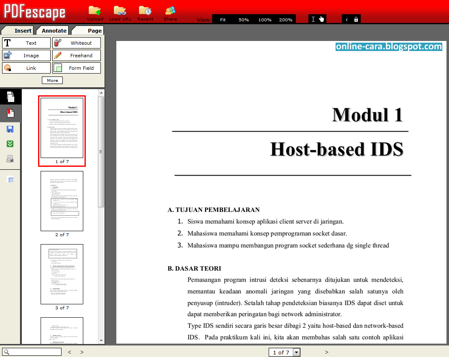The image size is (449, 357).
Task: Select the text cursor tool
Action: 313,19
